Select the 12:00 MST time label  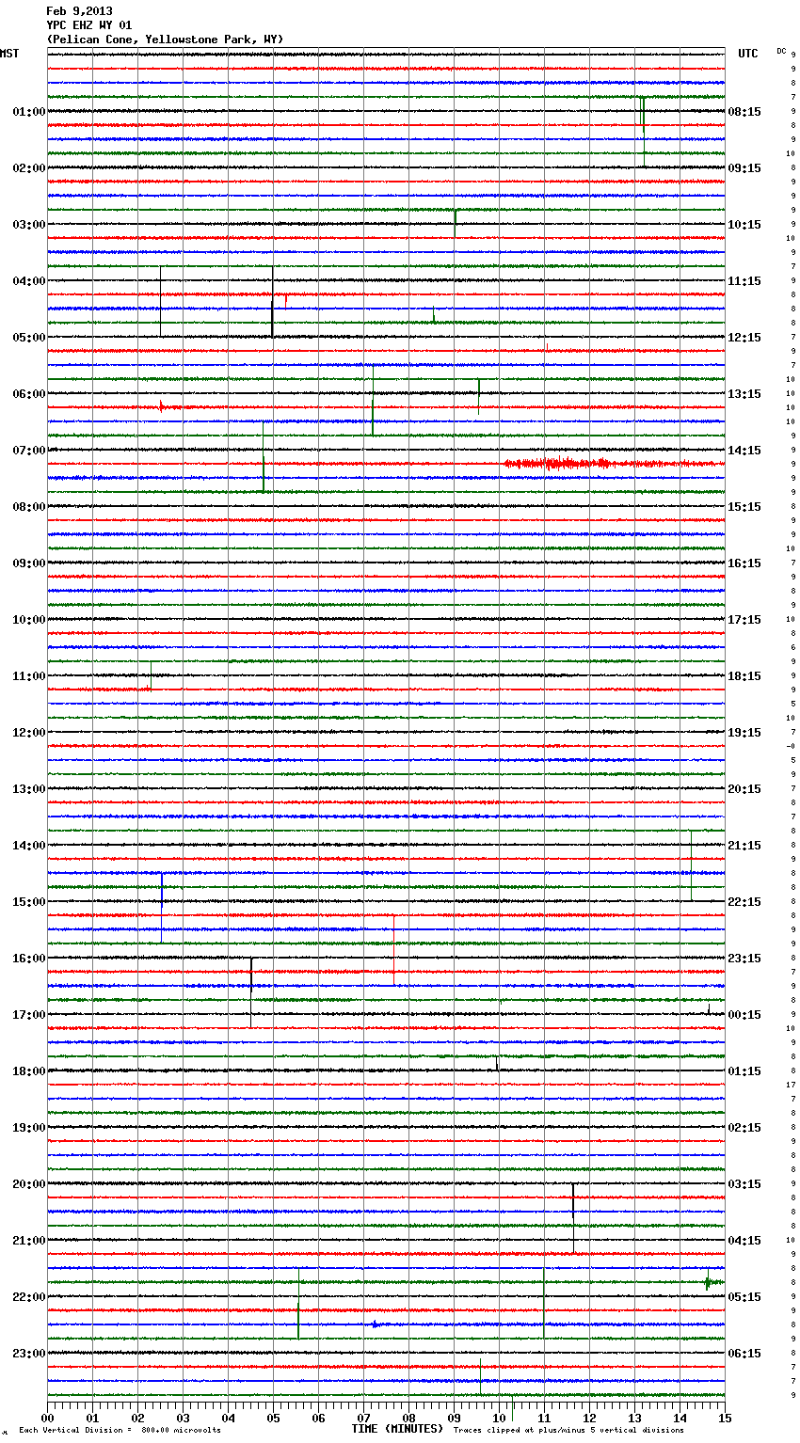[29, 733]
